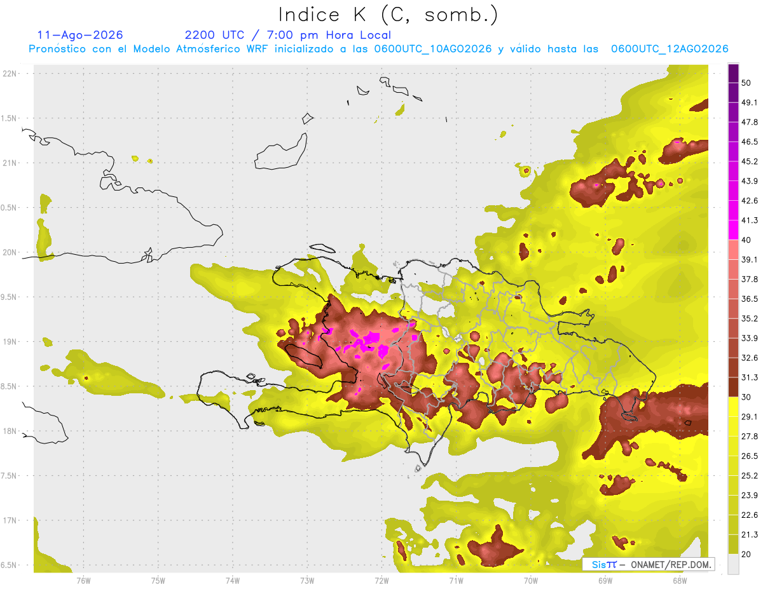Select the date text "11-Ago-2026"

click(80, 35)
